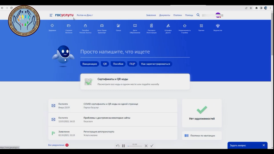Select the QR quick search chip

coord(105,64)
